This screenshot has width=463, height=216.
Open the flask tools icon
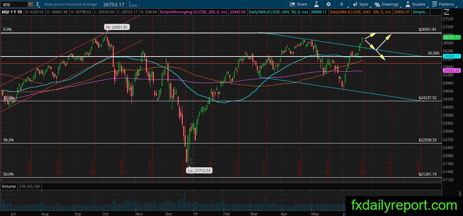(316, 4)
